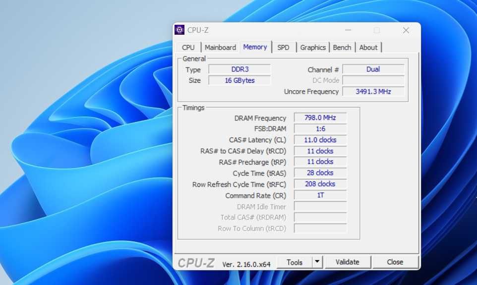Open the About tab
Screen dimensions: 477x285
(x=368, y=48)
